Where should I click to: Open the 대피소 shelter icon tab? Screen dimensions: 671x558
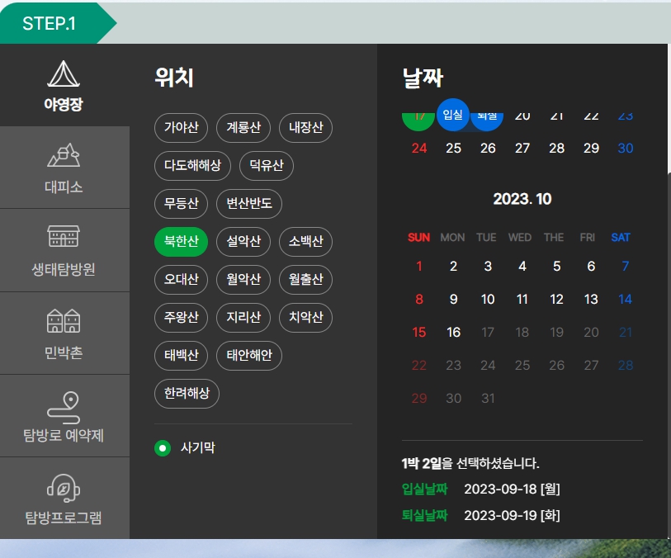click(x=64, y=168)
